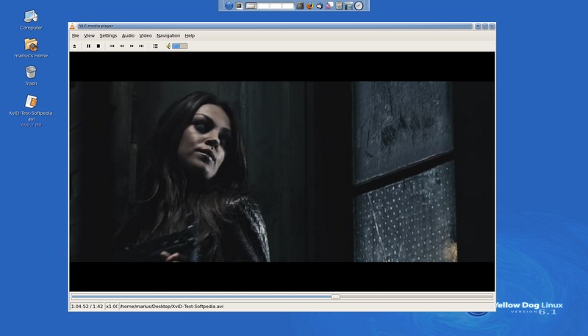588x336 pixels.
Task: Select the Trash desktop icon
Action: 31,76
